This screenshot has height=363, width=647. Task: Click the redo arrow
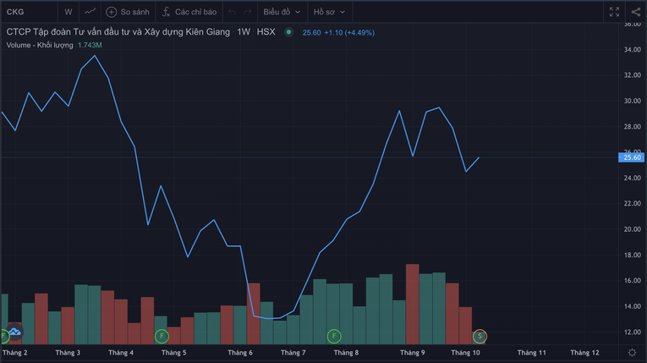tap(247, 12)
